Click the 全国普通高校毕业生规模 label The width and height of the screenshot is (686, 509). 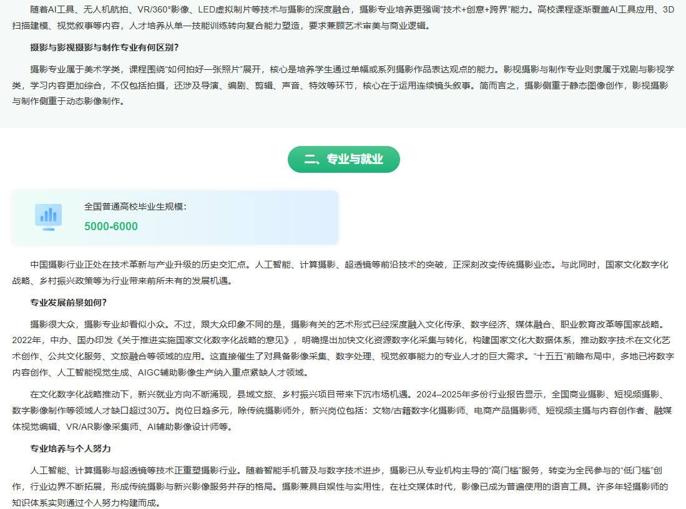[135, 206]
